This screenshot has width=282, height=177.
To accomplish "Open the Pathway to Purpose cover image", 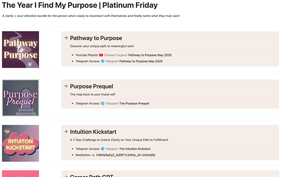I will point(20,49).
